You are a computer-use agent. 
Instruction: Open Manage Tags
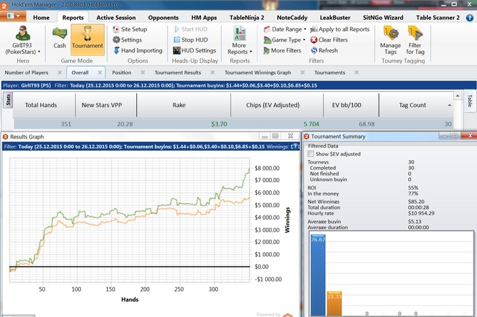pyautogui.click(x=390, y=40)
